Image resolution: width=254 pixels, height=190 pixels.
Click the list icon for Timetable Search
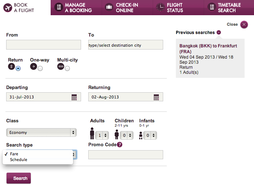pyautogui.click(x=212, y=7)
